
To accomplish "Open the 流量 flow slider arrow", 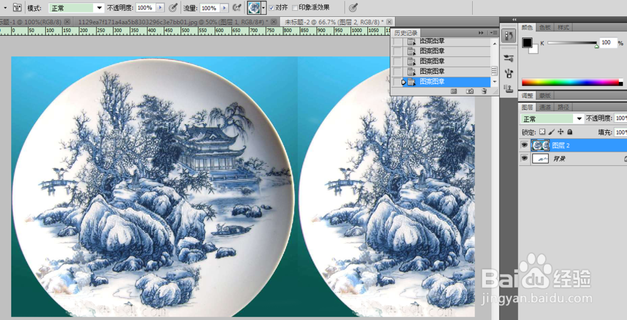I will tap(224, 8).
